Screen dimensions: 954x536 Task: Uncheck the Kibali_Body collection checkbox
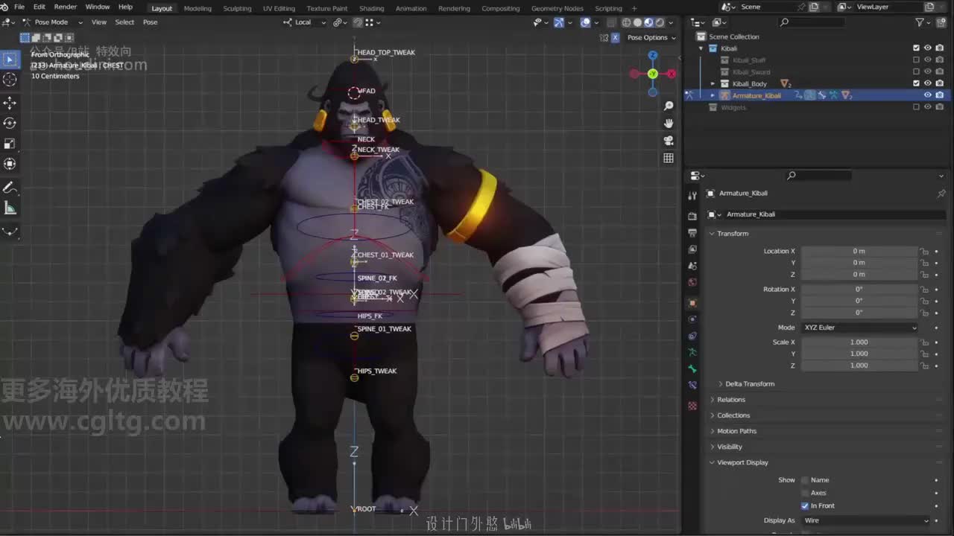(x=917, y=83)
